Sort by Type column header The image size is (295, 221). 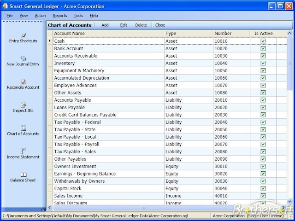coord(189,34)
